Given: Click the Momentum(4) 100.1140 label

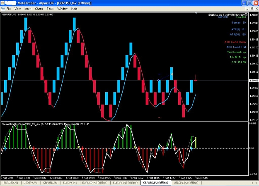Looking at the screenshot, I should tap(77, 124).
